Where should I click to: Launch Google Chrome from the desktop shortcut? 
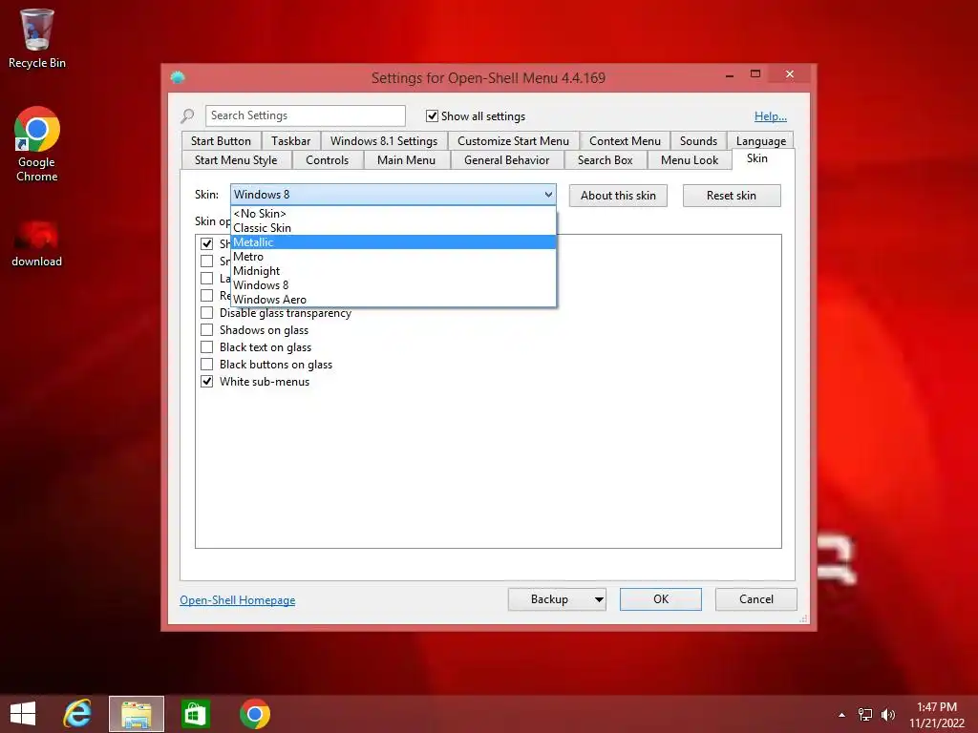37,145
